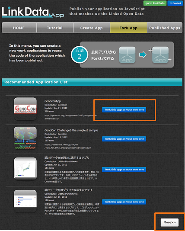Click the source App icon in the banner

[127, 55]
